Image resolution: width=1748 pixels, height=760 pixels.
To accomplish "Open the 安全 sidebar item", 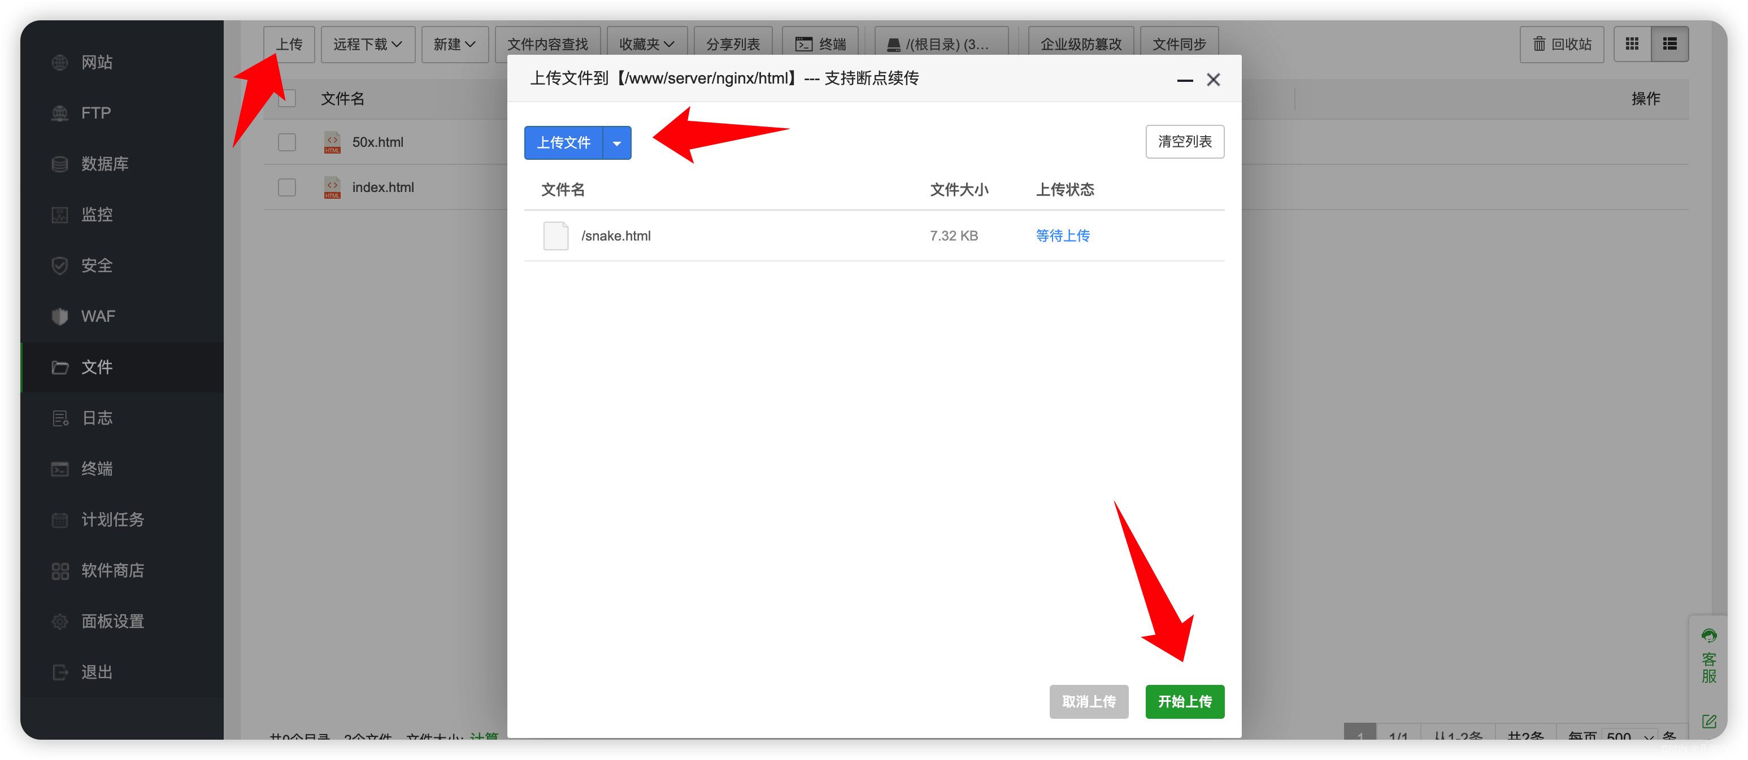I will [x=122, y=266].
